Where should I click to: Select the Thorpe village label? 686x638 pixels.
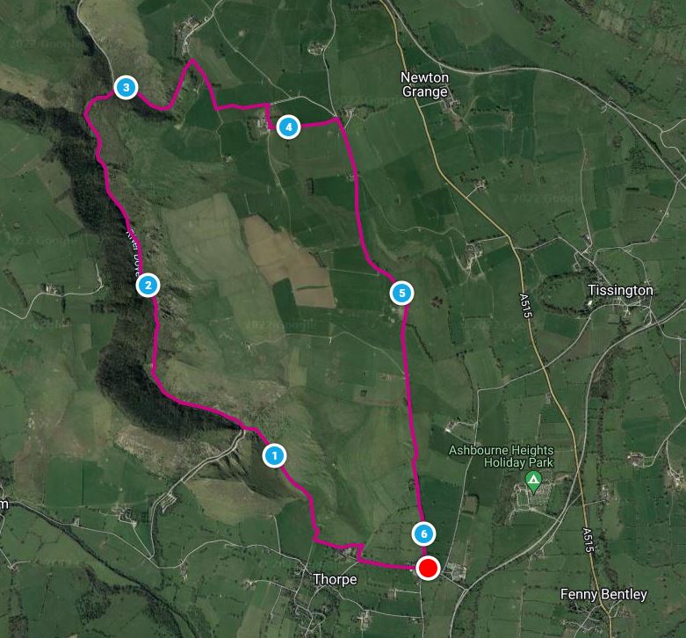tap(336, 579)
